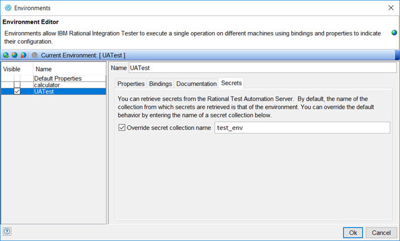The height and width of the screenshot is (241, 400).
Task: Switch to the Properties tab
Action: click(x=131, y=84)
